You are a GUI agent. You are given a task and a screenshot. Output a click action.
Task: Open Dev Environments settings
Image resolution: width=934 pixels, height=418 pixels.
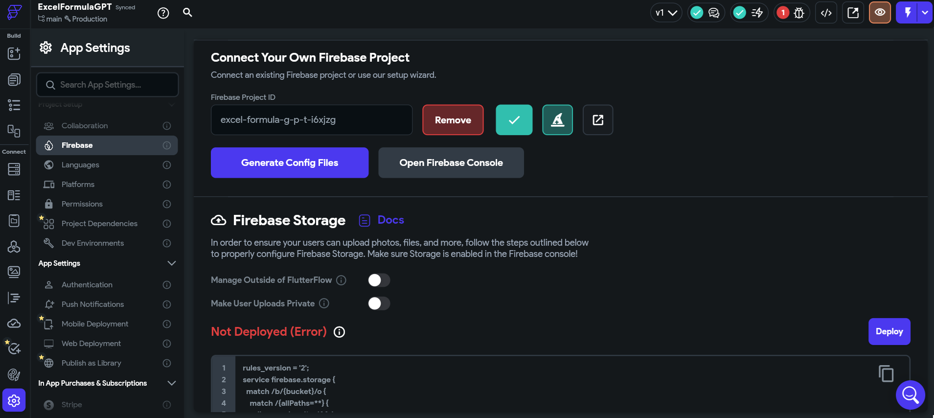pos(107,243)
